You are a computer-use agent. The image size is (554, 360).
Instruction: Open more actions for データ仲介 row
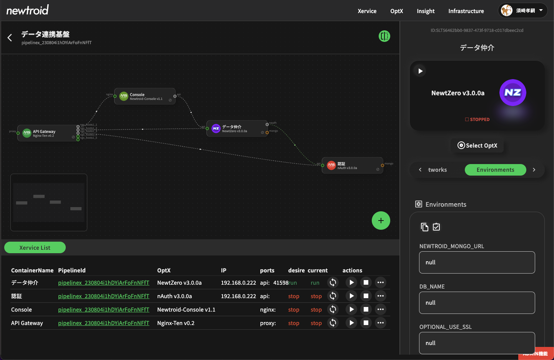pyautogui.click(x=381, y=282)
